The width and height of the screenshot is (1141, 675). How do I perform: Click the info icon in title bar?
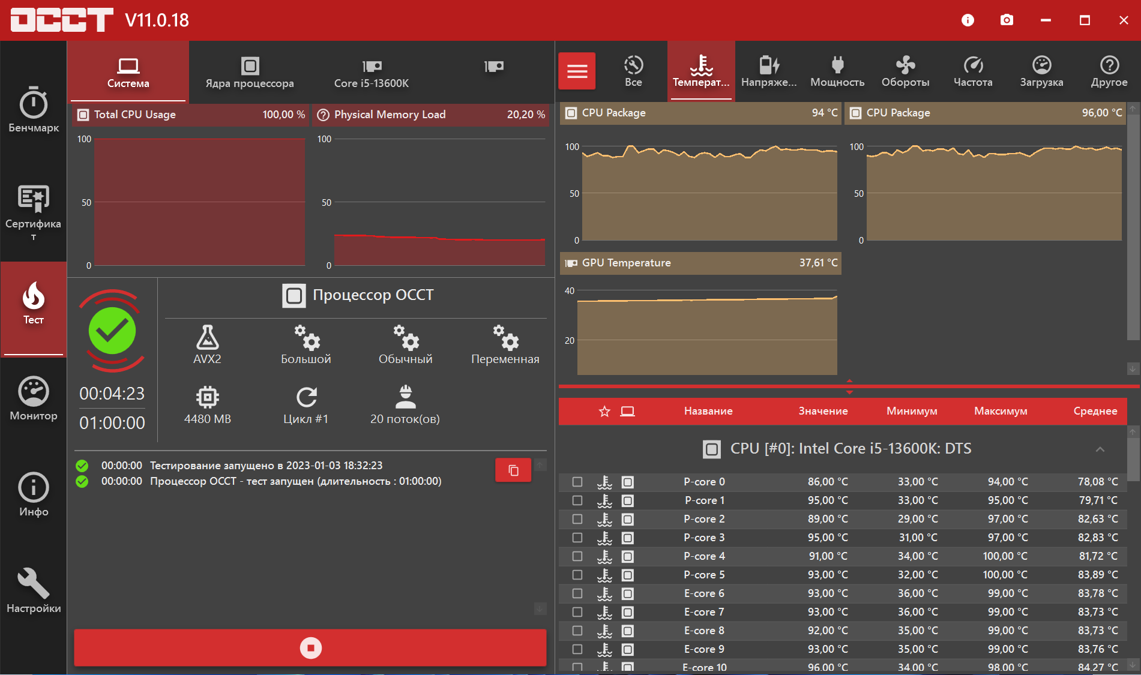[968, 20]
